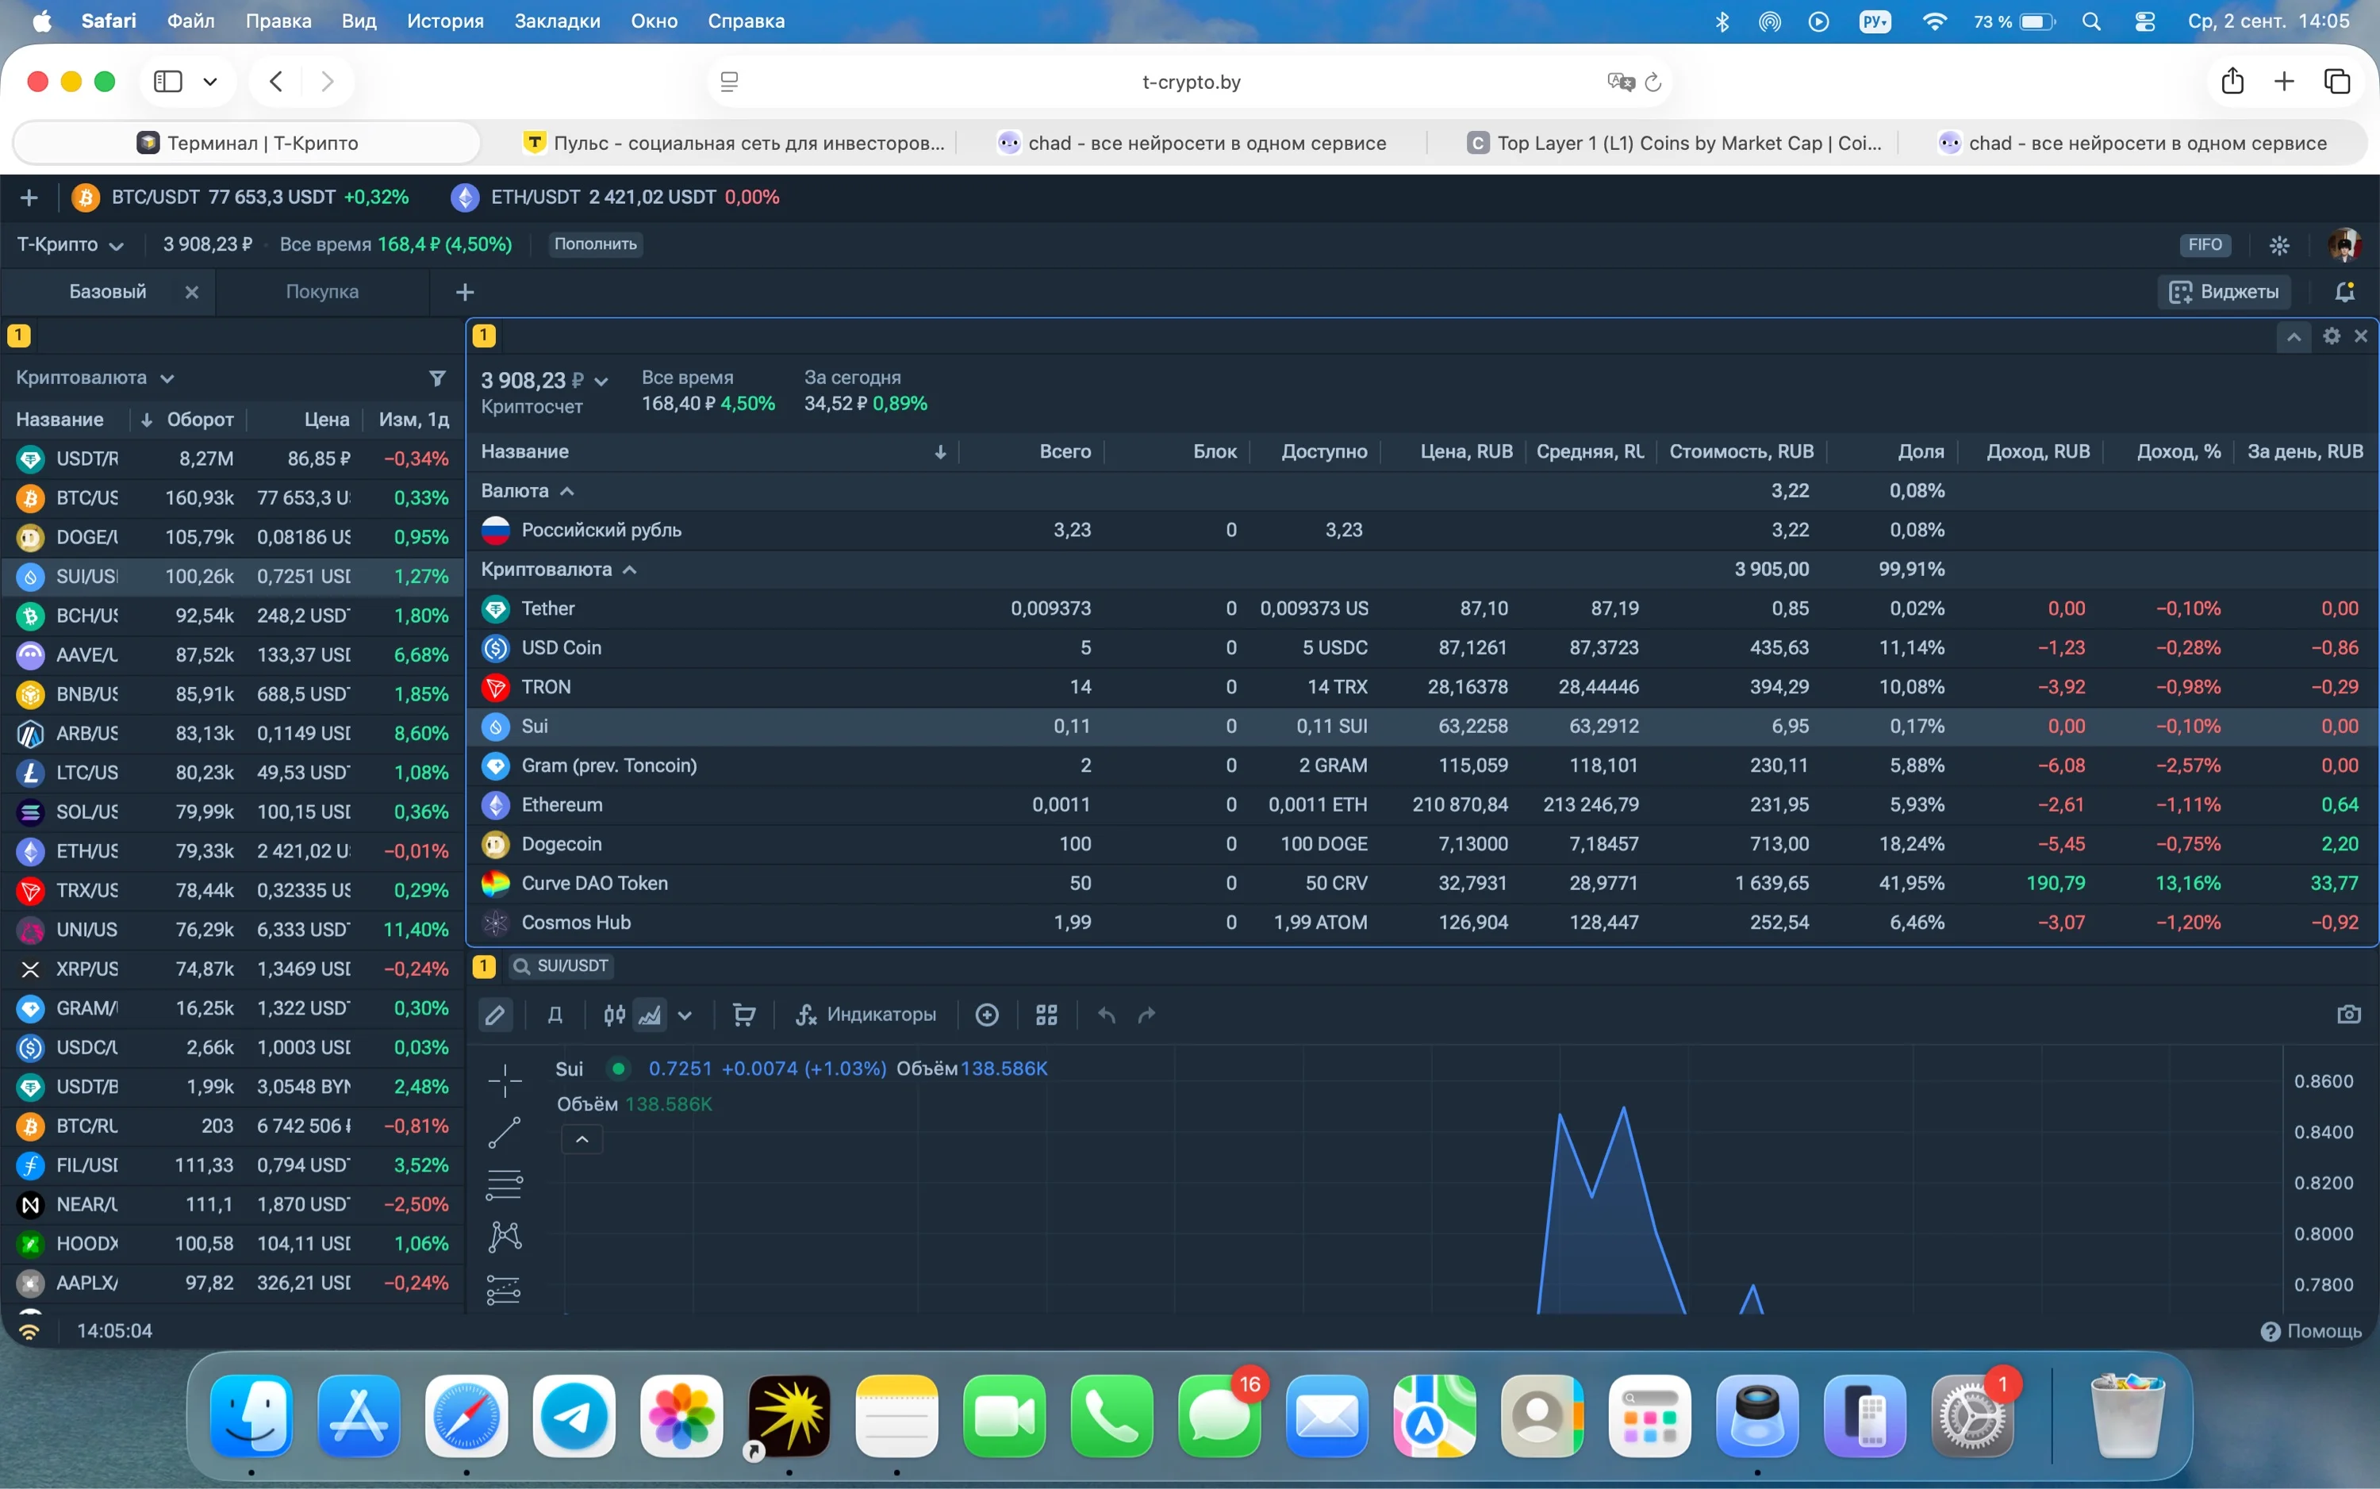Select the trend line drawing tool
2380x1489 pixels.
[504, 1133]
